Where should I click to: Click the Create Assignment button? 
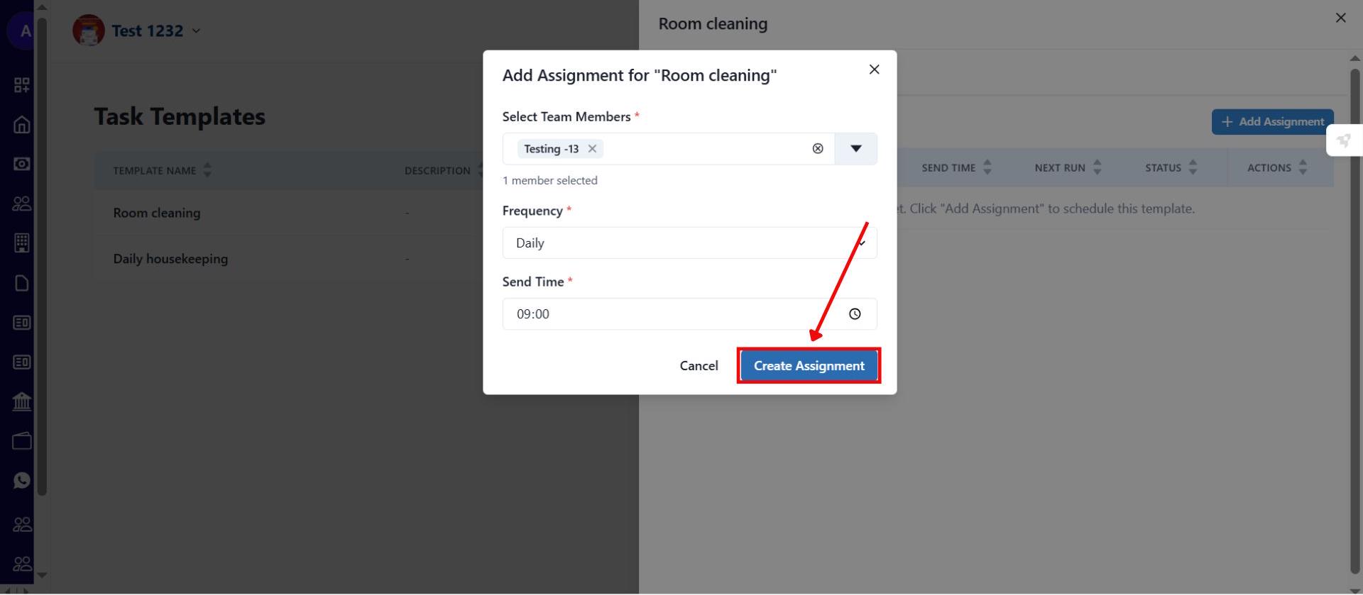tap(809, 366)
